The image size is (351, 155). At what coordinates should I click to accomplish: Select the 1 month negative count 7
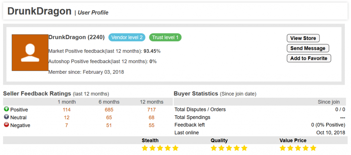[66, 125]
